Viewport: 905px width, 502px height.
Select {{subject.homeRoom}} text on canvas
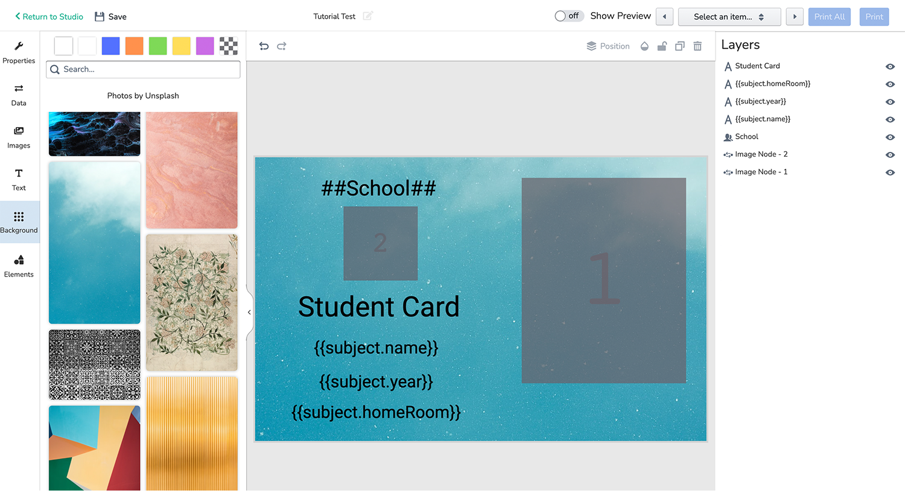tap(376, 413)
